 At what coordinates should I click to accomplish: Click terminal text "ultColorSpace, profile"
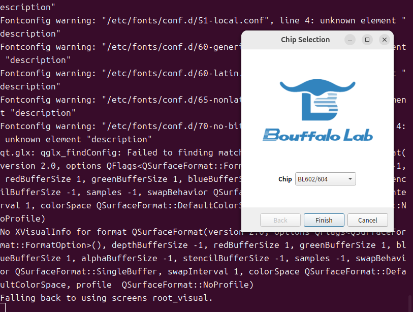pos(56,285)
